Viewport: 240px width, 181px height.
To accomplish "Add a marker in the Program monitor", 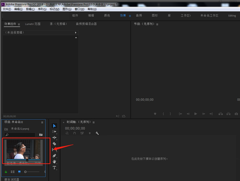I will pos(155,114).
